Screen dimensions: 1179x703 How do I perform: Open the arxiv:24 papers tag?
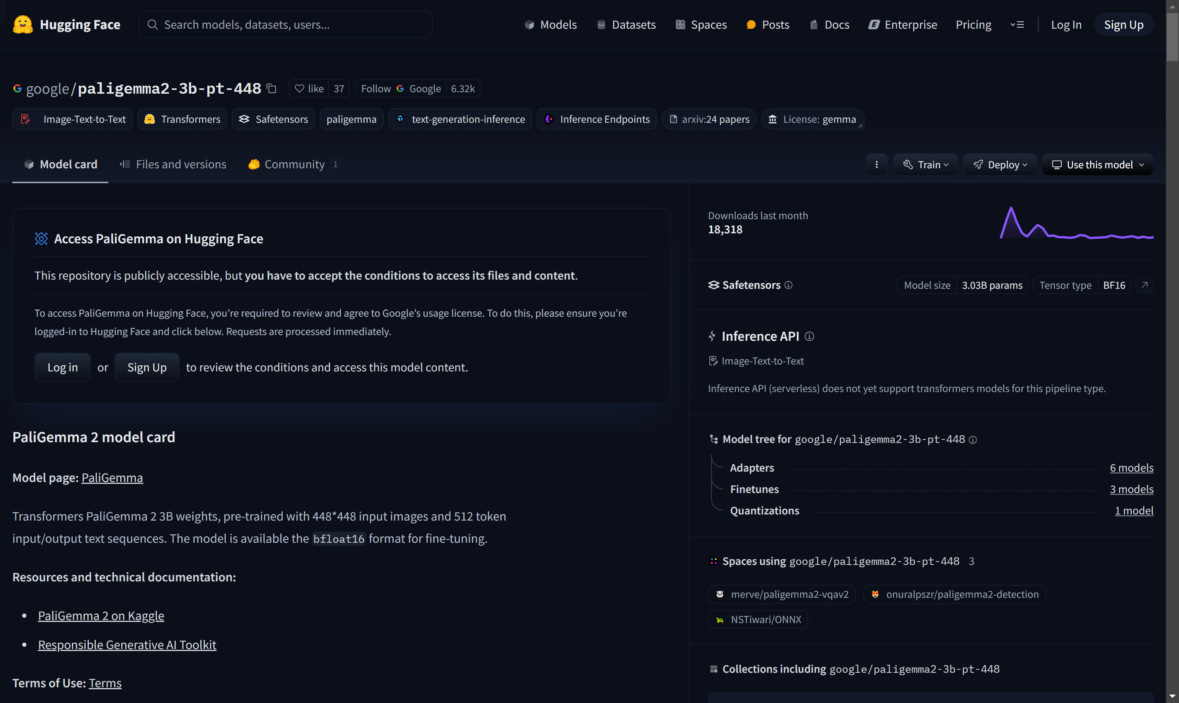tap(708, 119)
